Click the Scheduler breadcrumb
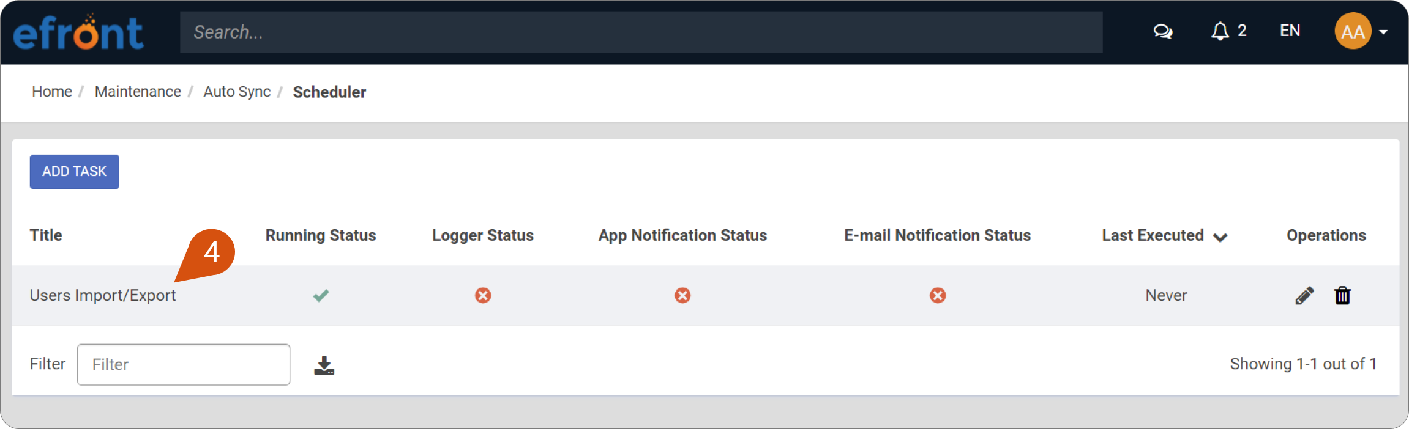Image resolution: width=1409 pixels, height=429 pixels. (x=329, y=92)
